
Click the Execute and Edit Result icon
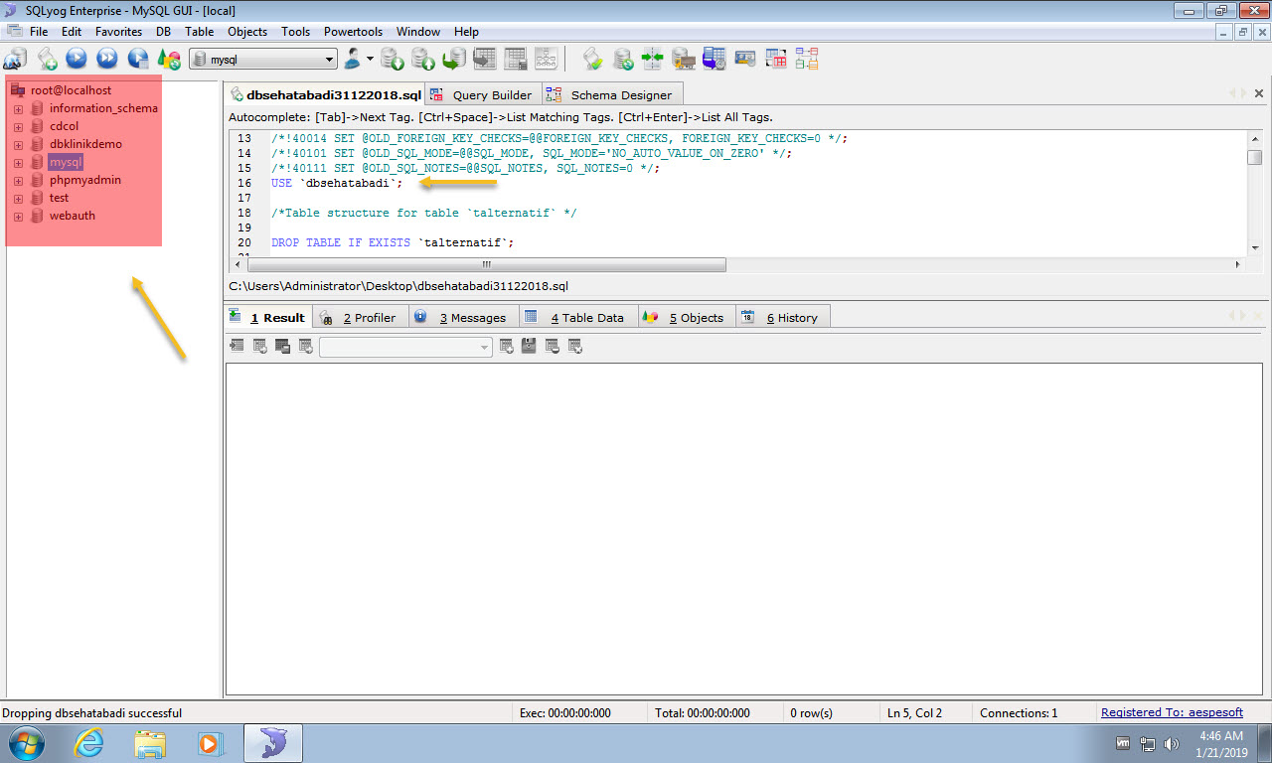click(138, 59)
